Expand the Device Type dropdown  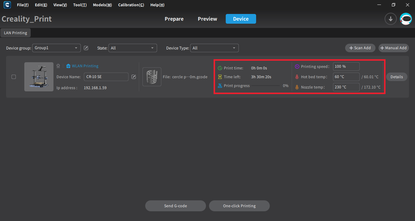[x=214, y=48]
